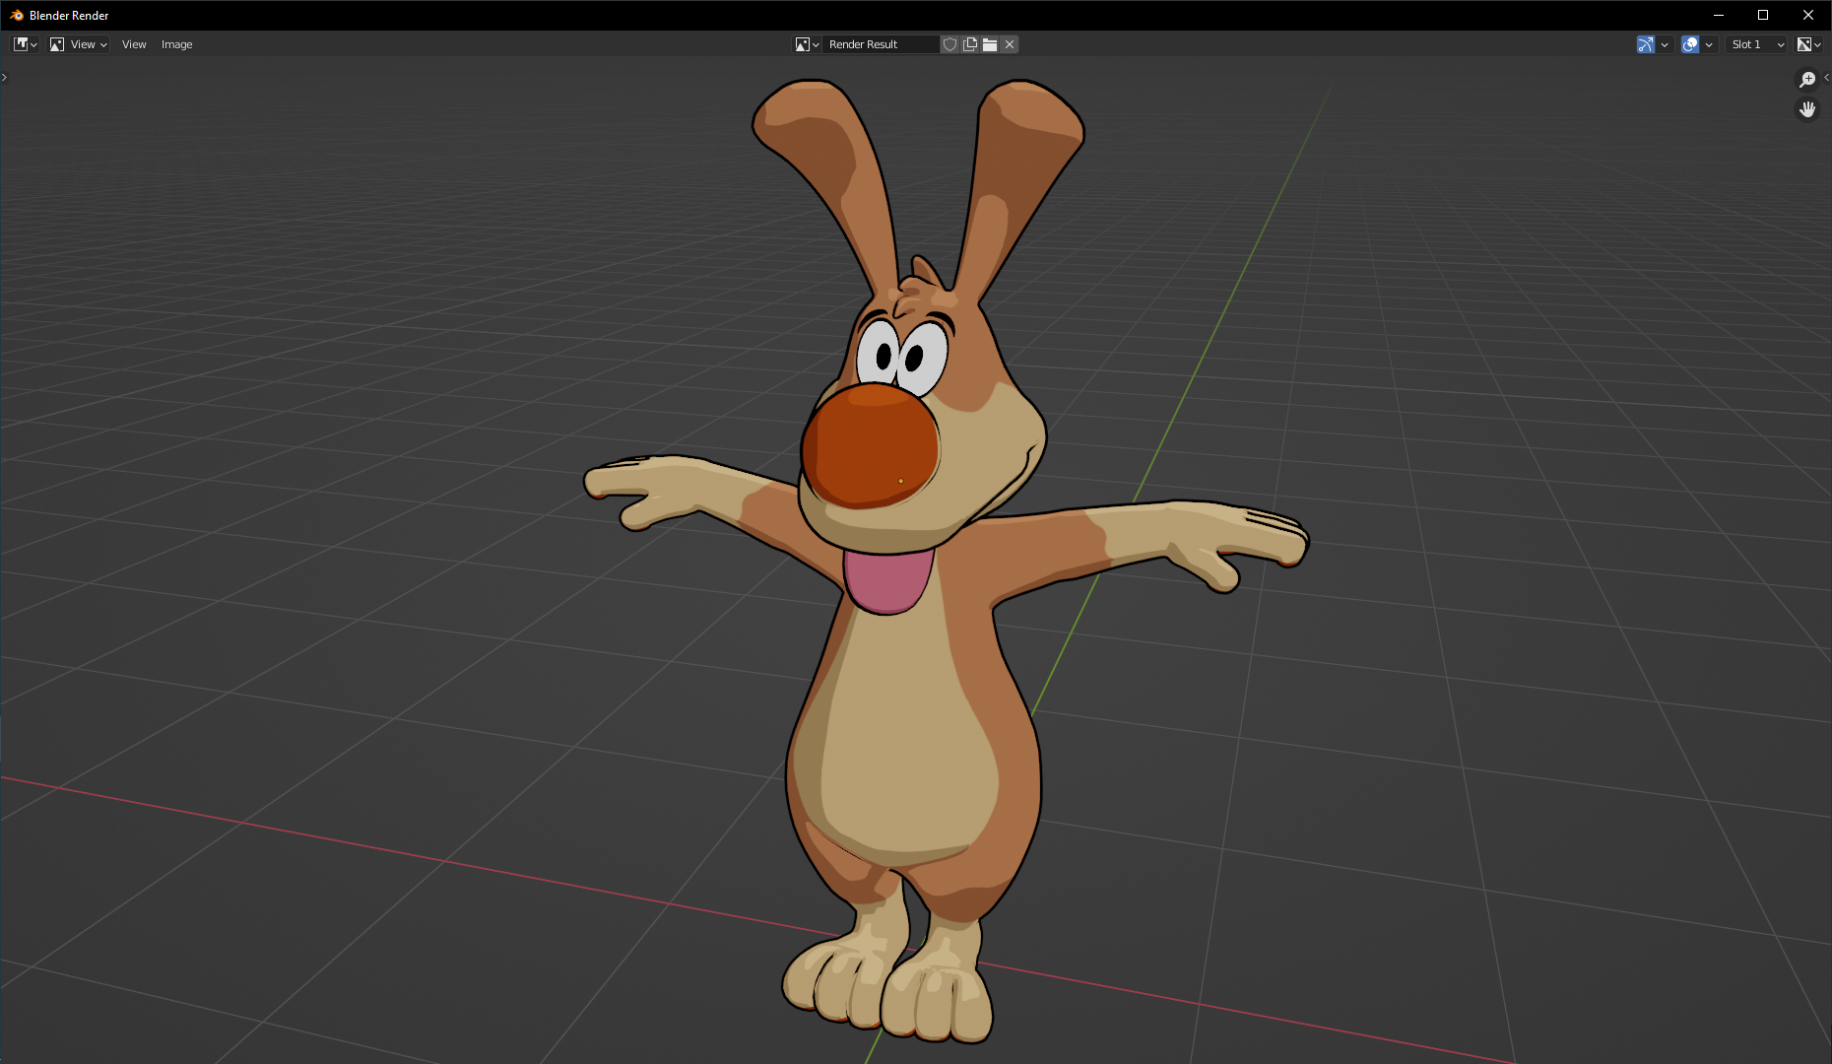Open the display channels dropdown
The width and height of the screenshot is (1832, 1064).
(x=1809, y=44)
